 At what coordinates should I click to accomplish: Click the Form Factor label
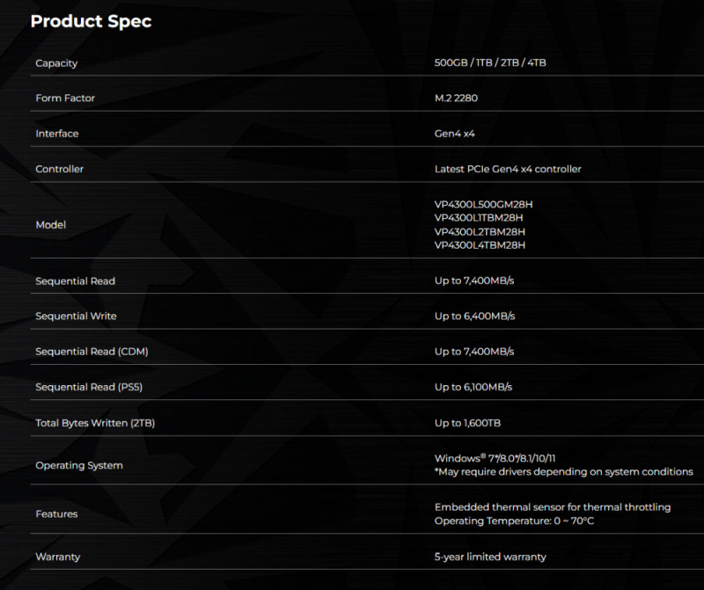coord(65,98)
